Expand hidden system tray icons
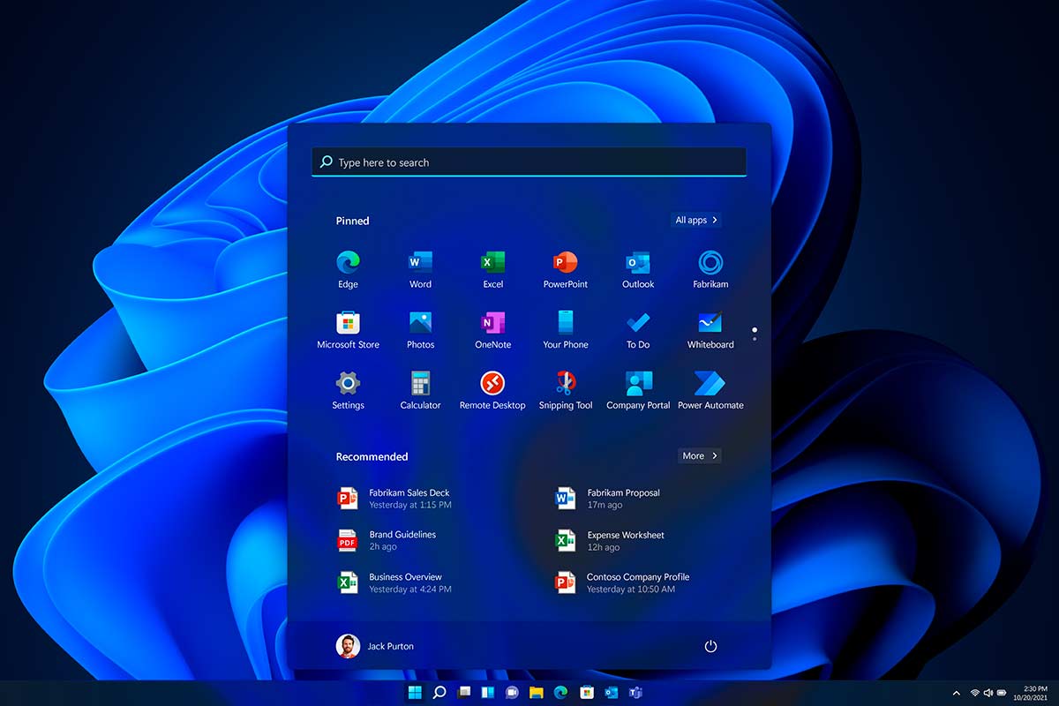This screenshot has height=706, width=1059. pos(956,693)
